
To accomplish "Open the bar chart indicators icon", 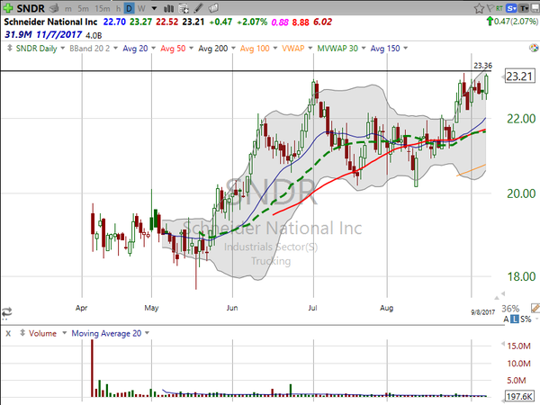I will pyautogui.click(x=169, y=8).
